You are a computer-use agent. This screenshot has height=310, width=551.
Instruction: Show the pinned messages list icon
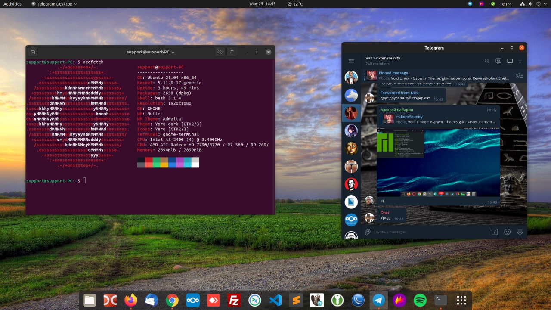pos(520,76)
